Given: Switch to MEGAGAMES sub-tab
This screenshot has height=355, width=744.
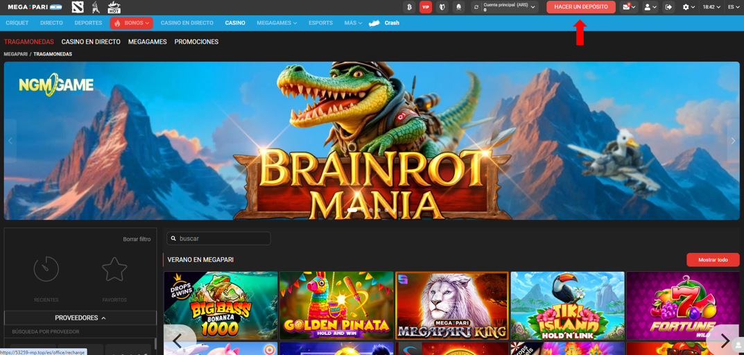Looking at the screenshot, I should (148, 42).
